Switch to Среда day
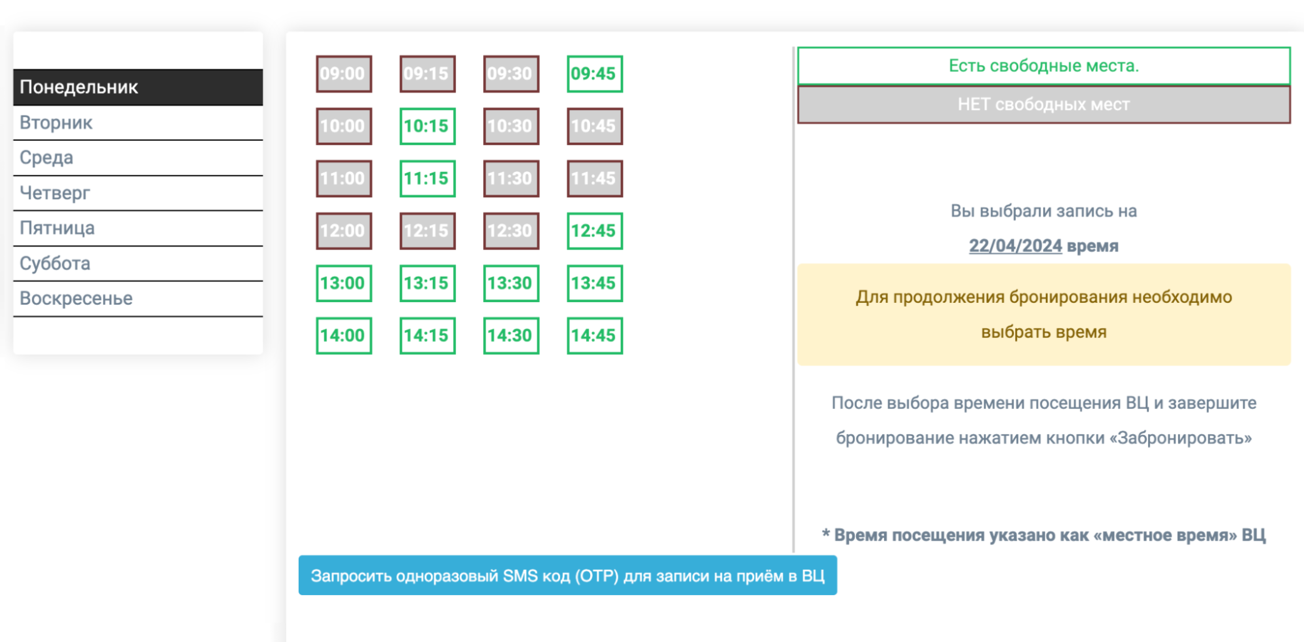1304x642 pixels. click(x=138, y=158)
